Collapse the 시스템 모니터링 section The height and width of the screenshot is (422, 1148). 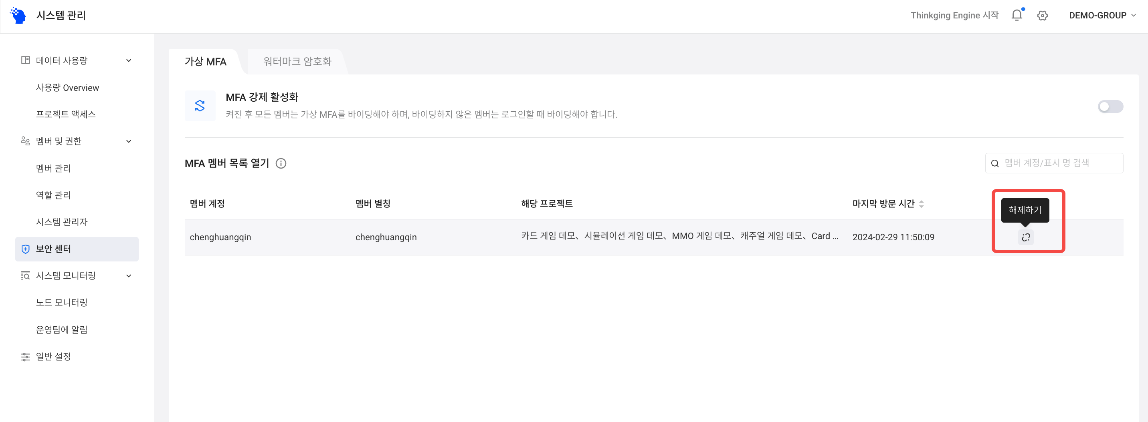(129, 275)
